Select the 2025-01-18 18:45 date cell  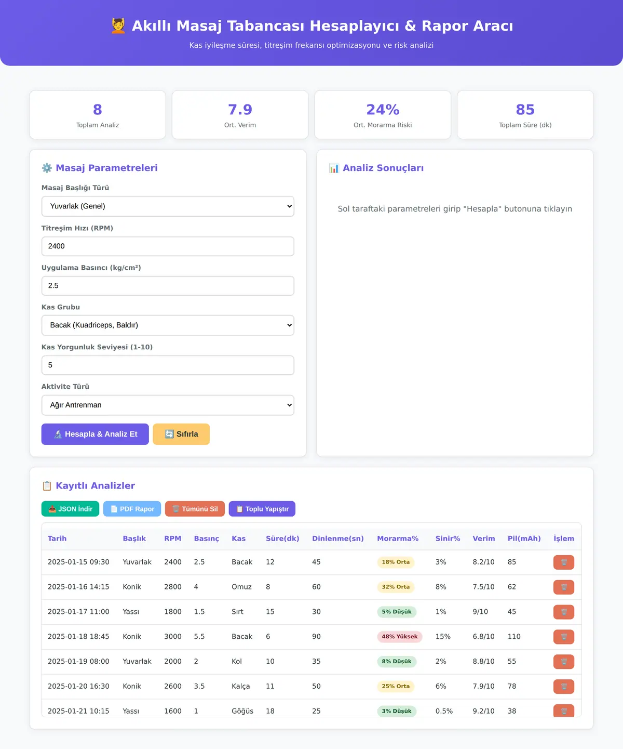(78, 637)
